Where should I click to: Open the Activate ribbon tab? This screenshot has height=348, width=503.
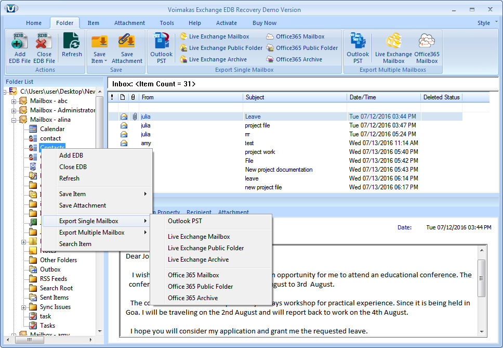[x=227, y=23]
